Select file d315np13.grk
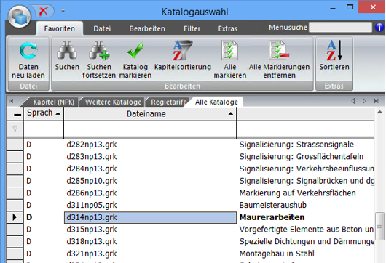The width and height of the screenshot is (386, 263). 92,230
